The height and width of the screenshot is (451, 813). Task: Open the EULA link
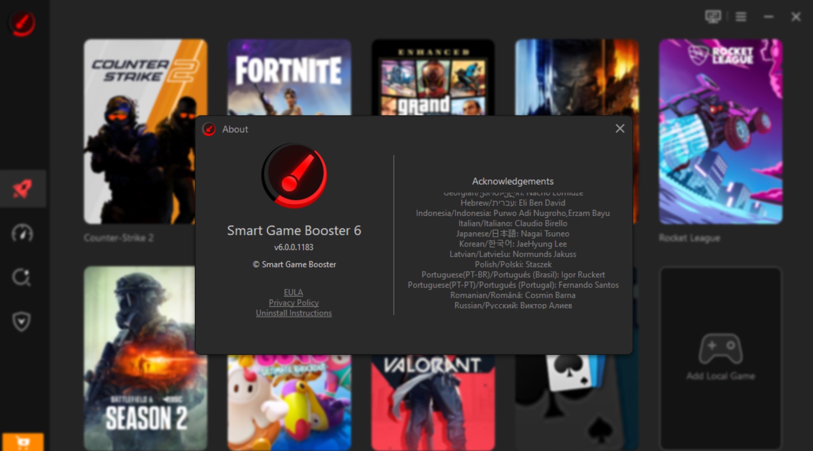click(294, 292)
